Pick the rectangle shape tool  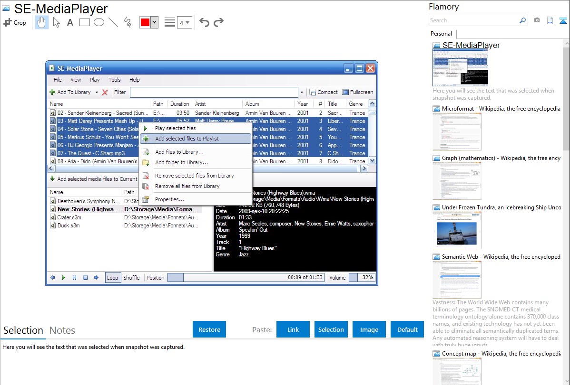85,22
